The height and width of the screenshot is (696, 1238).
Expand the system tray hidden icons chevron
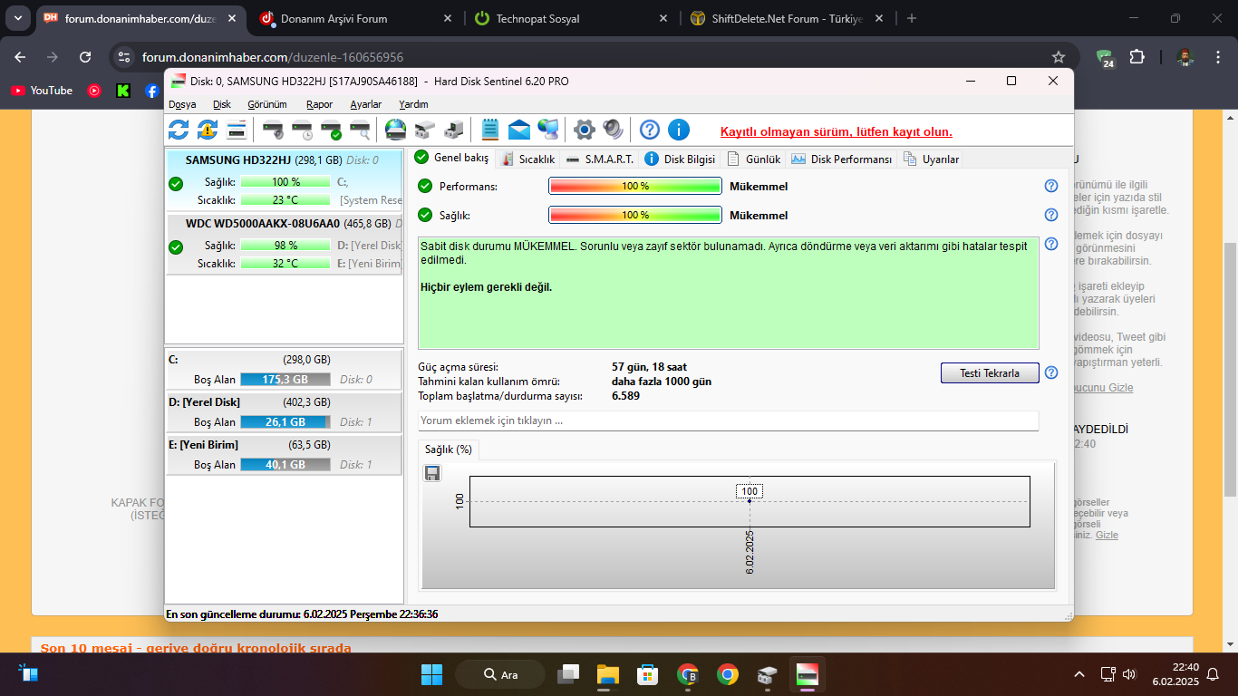(x=1079, y=674)
